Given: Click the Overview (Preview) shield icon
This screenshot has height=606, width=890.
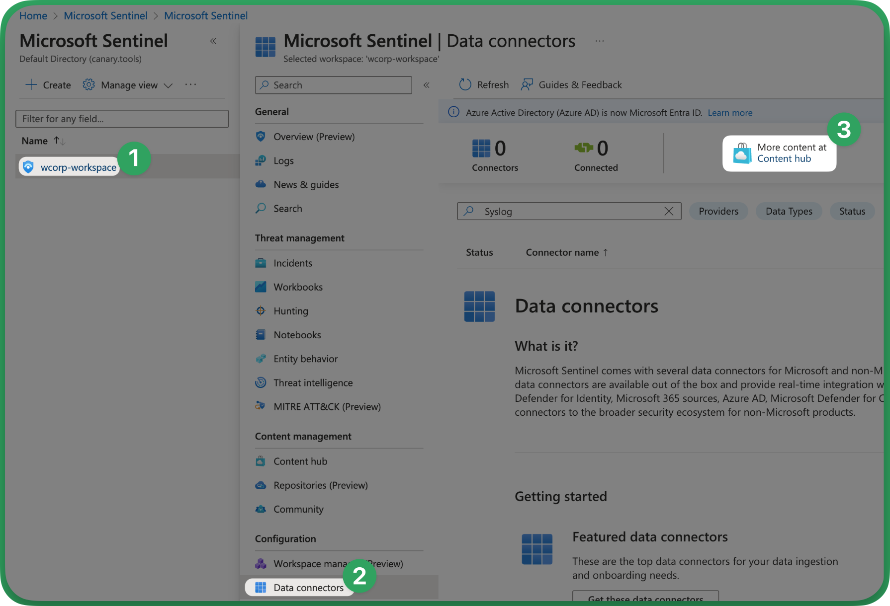Looking at the screenshot, I should click(x=261, y=137).
